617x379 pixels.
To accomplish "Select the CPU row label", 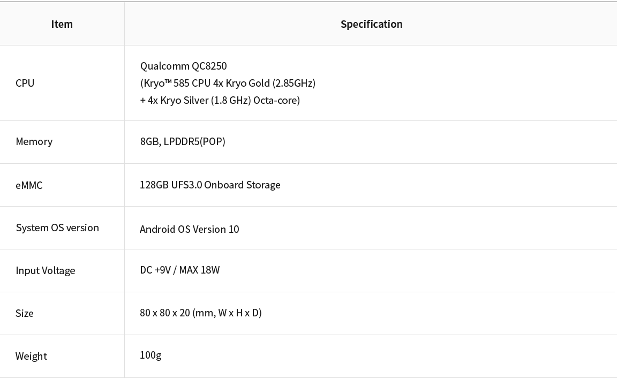I will click(25, 83).
